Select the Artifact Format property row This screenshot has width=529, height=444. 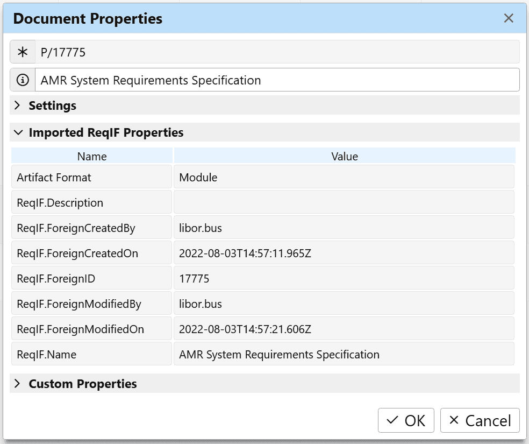coord(91,177)
